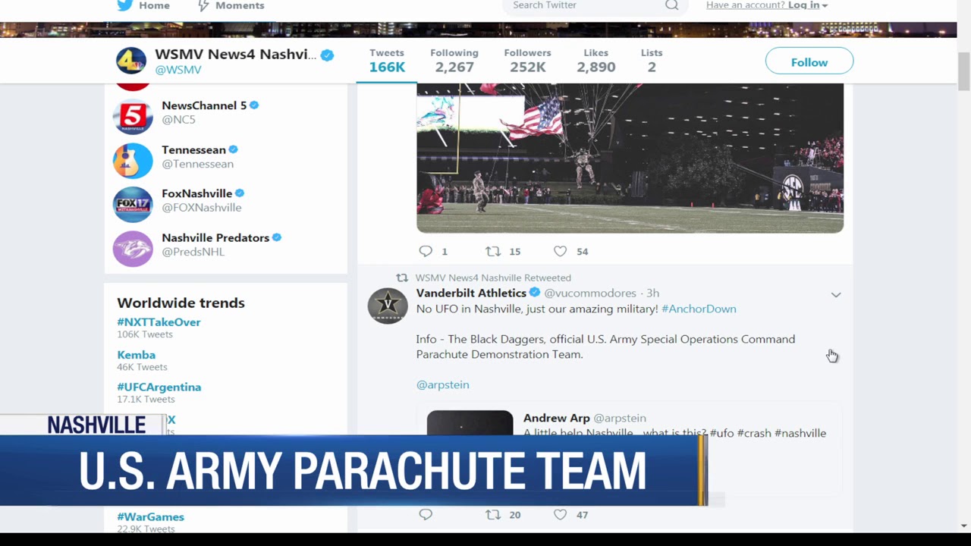Retweet the Vanderbilt tweet with 20 retweets
The image size is (971, 546).
(x=493, y=514)
